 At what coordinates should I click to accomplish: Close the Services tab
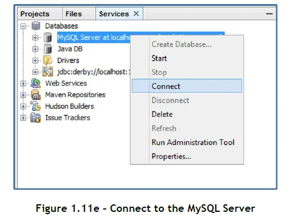coord(136,13)
